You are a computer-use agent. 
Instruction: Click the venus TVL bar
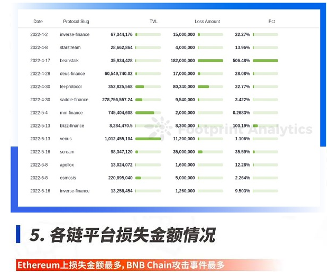148,139
